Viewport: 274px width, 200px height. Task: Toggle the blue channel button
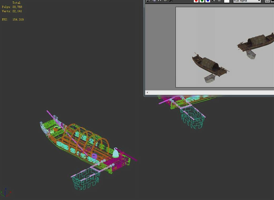208,1
